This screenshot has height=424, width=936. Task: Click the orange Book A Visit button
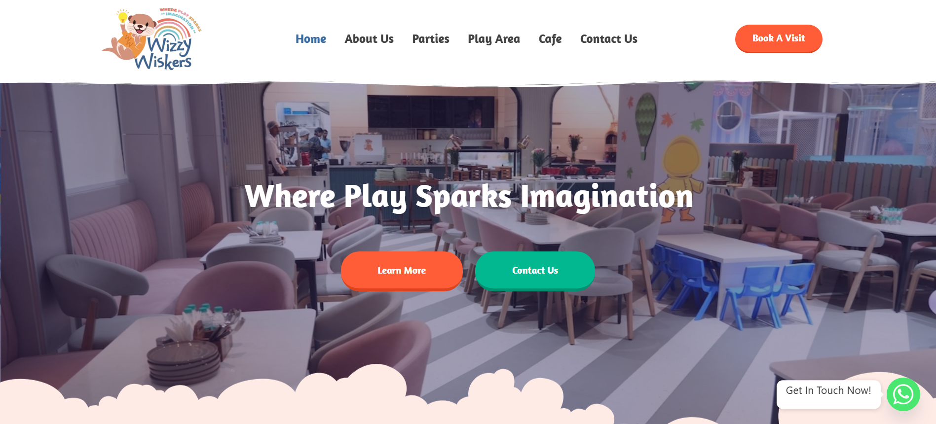(779, 38)
